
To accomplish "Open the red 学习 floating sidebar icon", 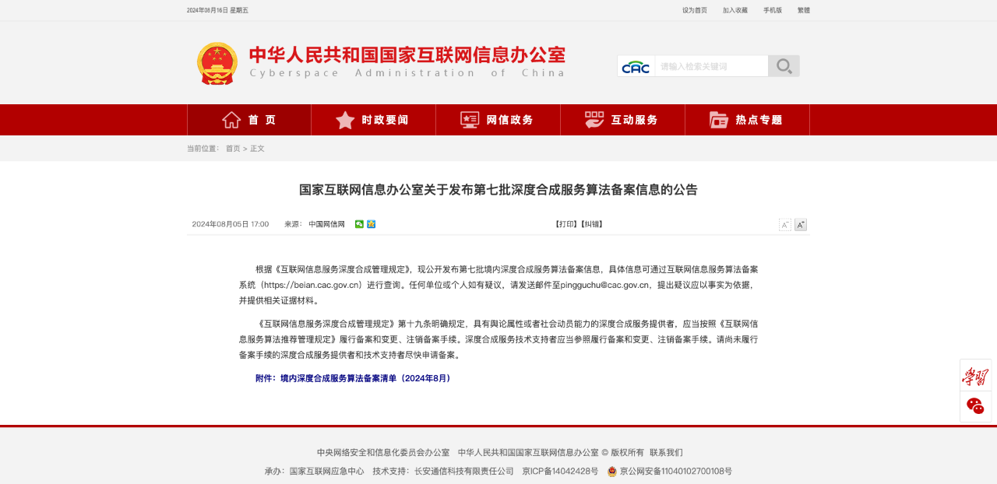I will (x=975, y=377).
